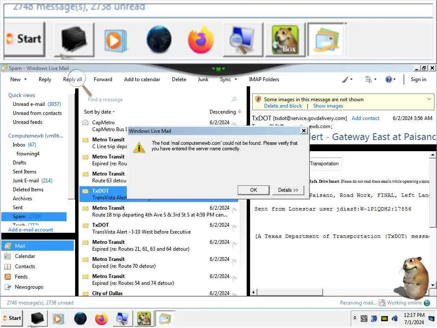This screenshot has height=328, width=437.
Task: Collapse the Computernewb account header
Action: point(36,136)
